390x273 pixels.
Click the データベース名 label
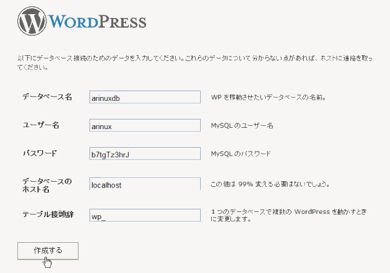click(47, 96)
